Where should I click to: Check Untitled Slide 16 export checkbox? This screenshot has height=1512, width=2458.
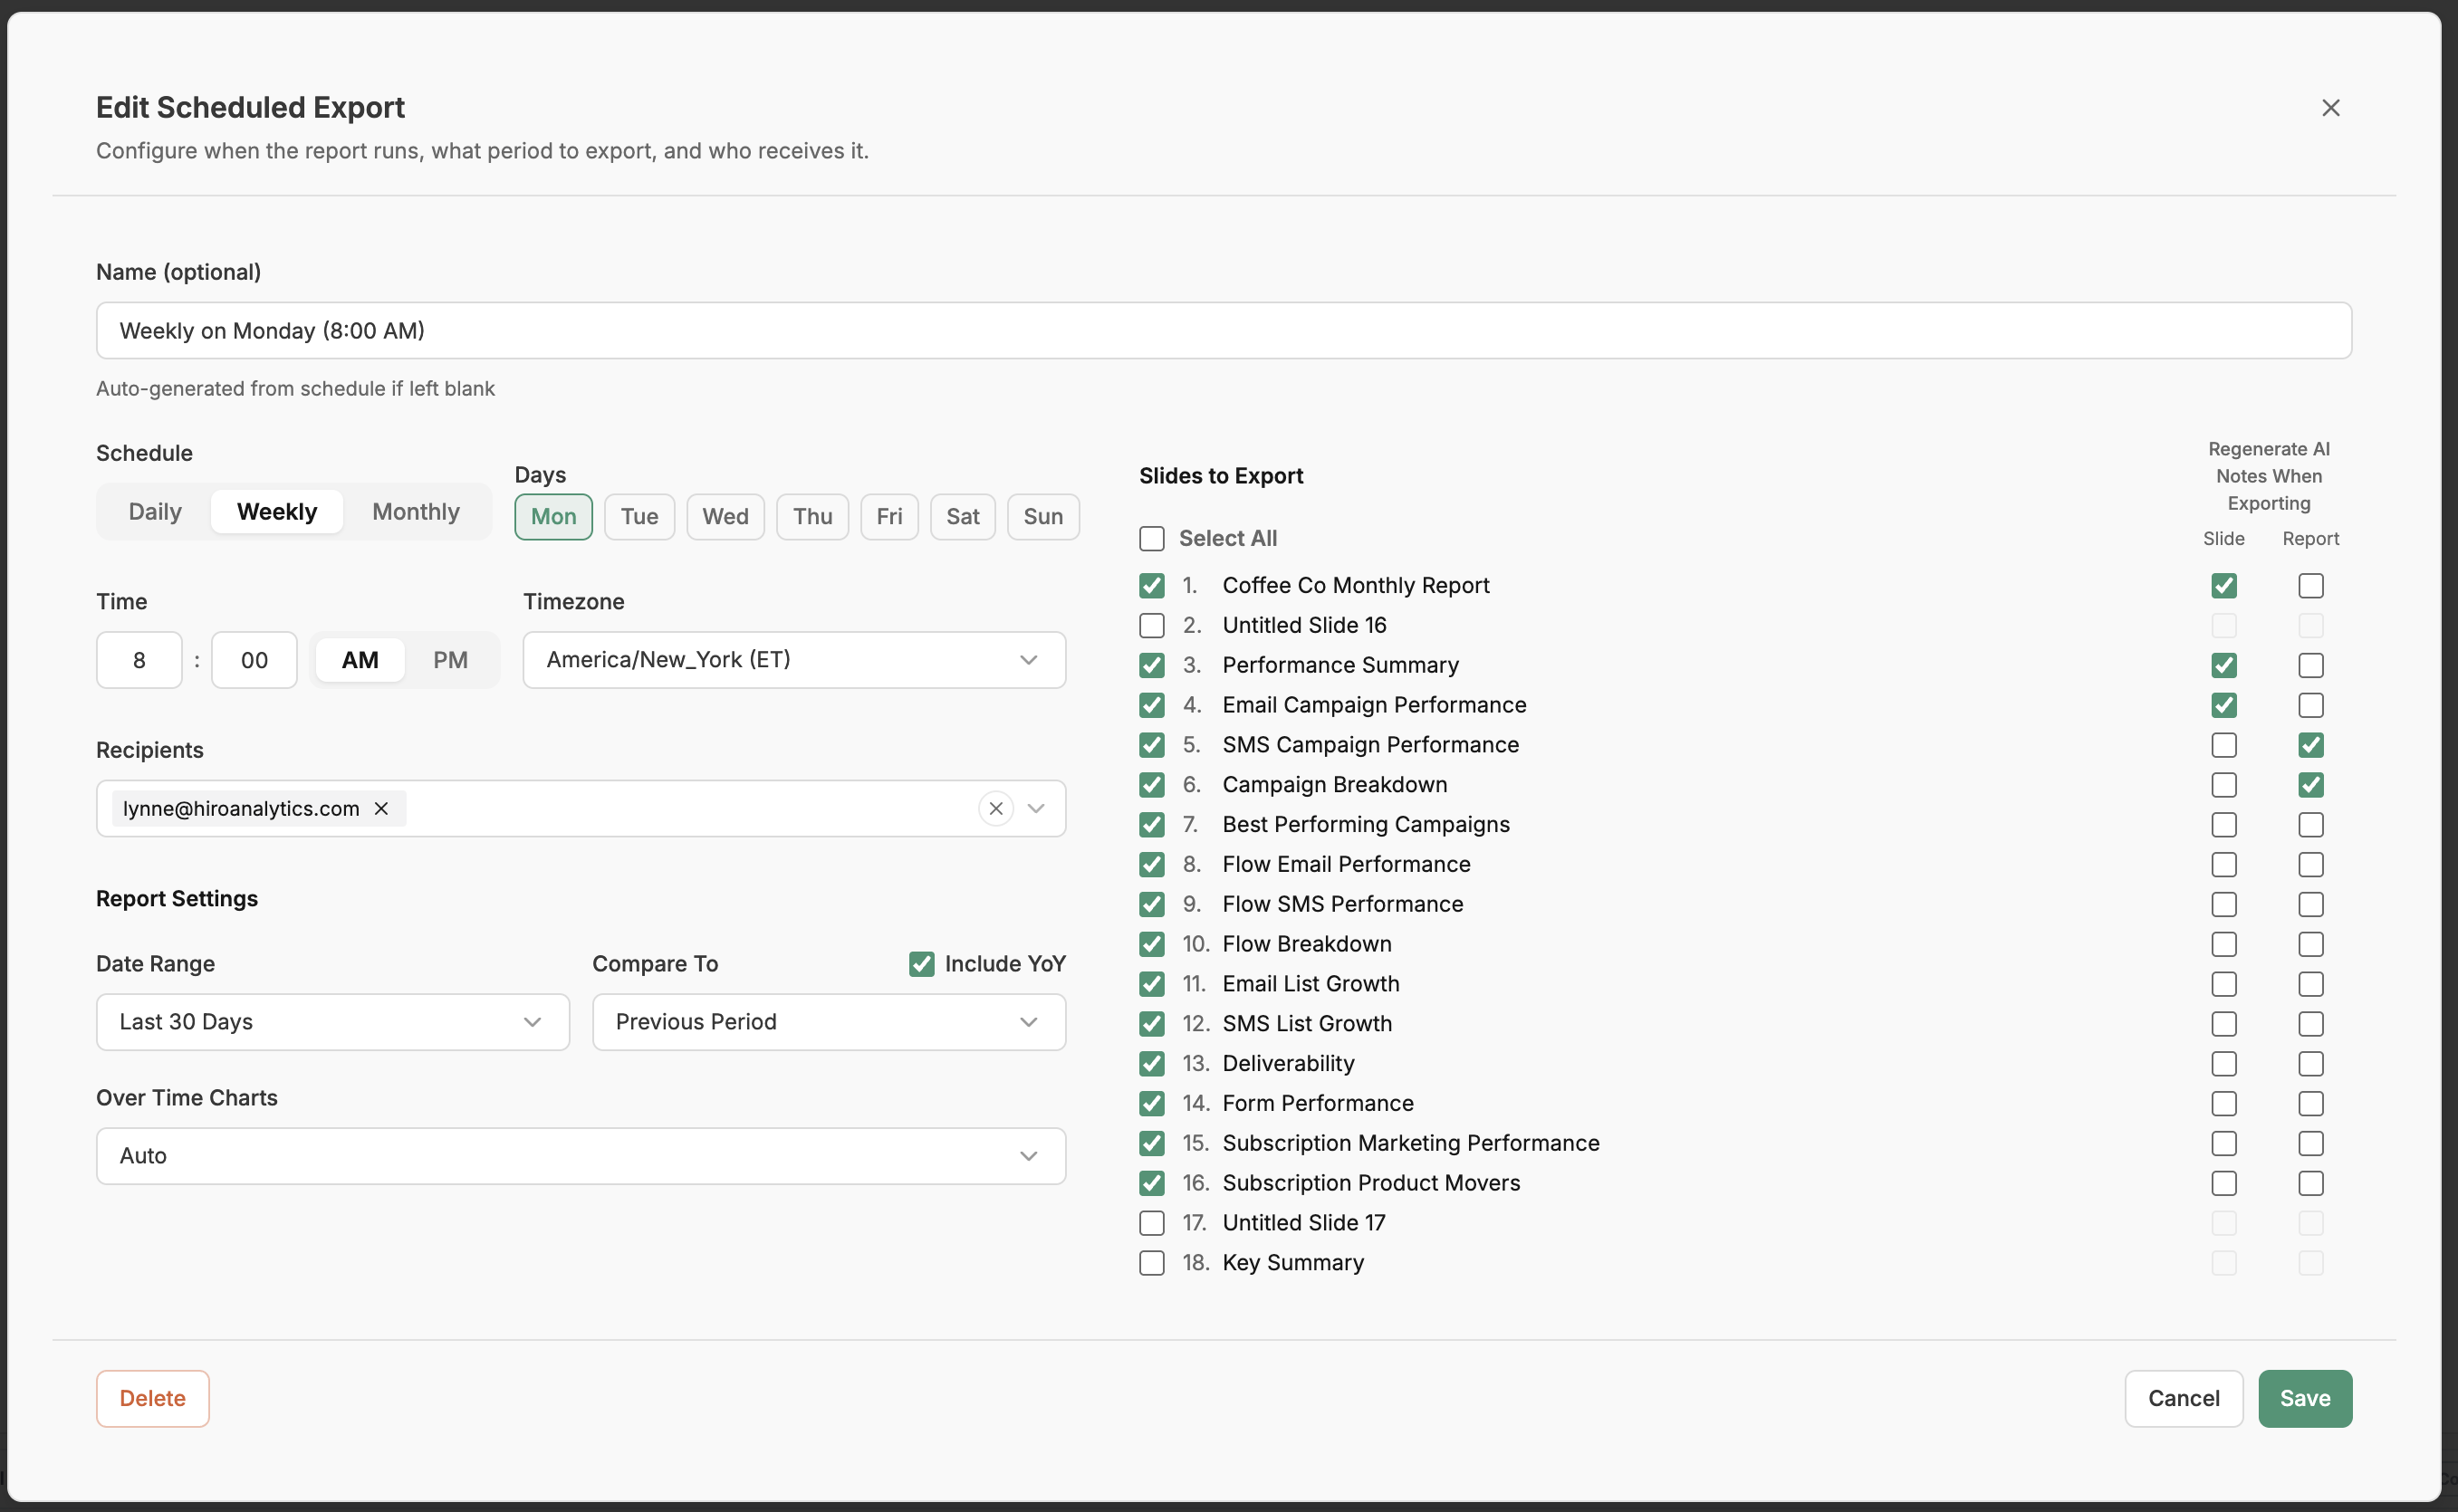pyautogui.click(x=1151, y=625)
